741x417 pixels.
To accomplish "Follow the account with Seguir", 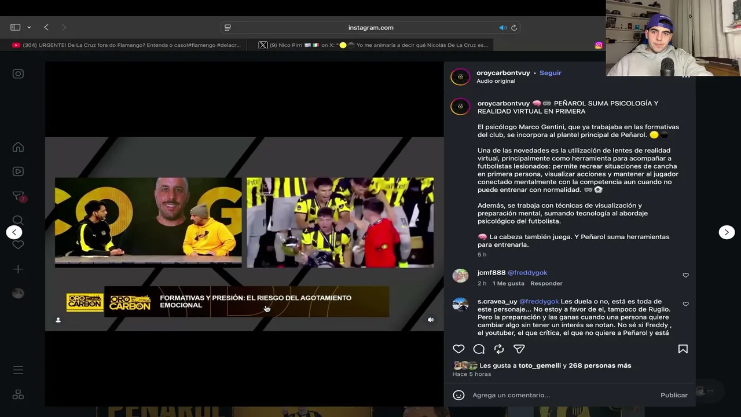I will pos(551,73).
